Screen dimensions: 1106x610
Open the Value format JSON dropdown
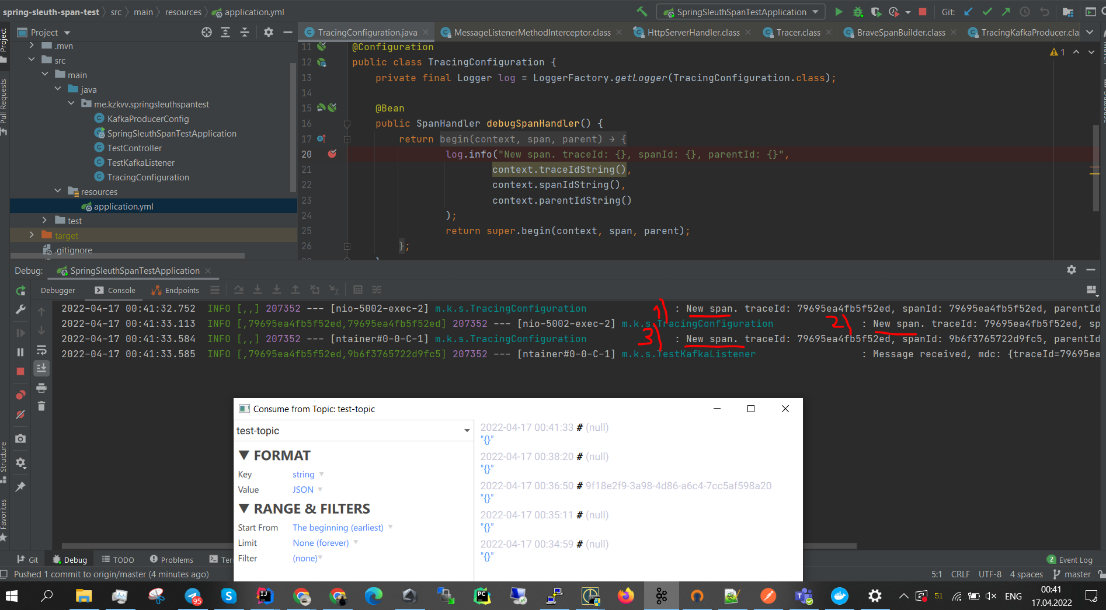pos(307,490)
